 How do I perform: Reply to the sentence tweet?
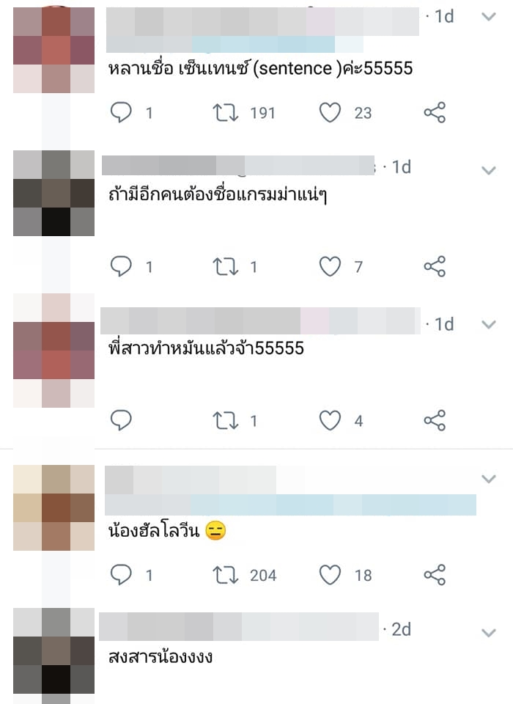coord(121,112)
